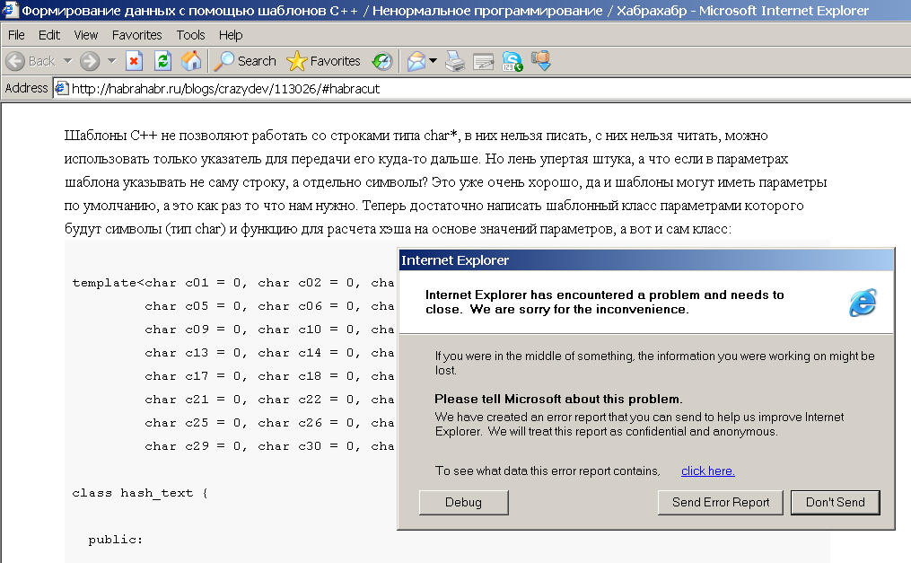This screenshot has height=563, width=911.
Task: Click the Internet Explorer dialog title bar
Action: 646,260
